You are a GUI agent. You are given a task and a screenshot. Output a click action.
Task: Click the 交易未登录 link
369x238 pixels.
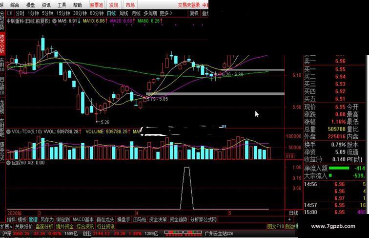coord(189,5)
